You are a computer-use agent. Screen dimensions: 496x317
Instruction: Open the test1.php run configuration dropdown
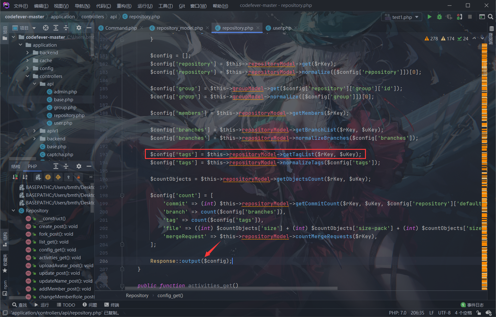click(x=402, y=17)
